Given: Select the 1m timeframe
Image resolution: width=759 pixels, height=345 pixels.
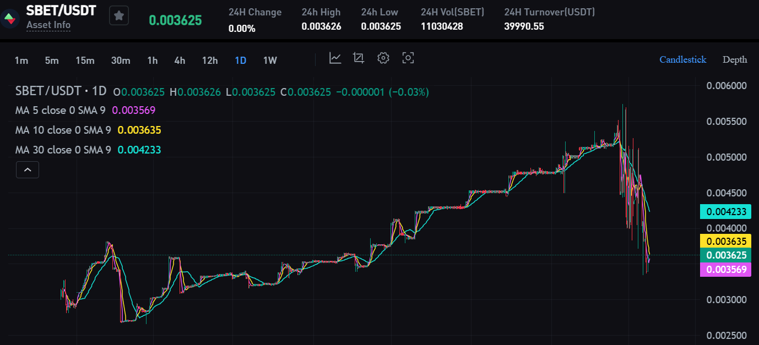Looking at the screenshot, I should tap(21, 61).
